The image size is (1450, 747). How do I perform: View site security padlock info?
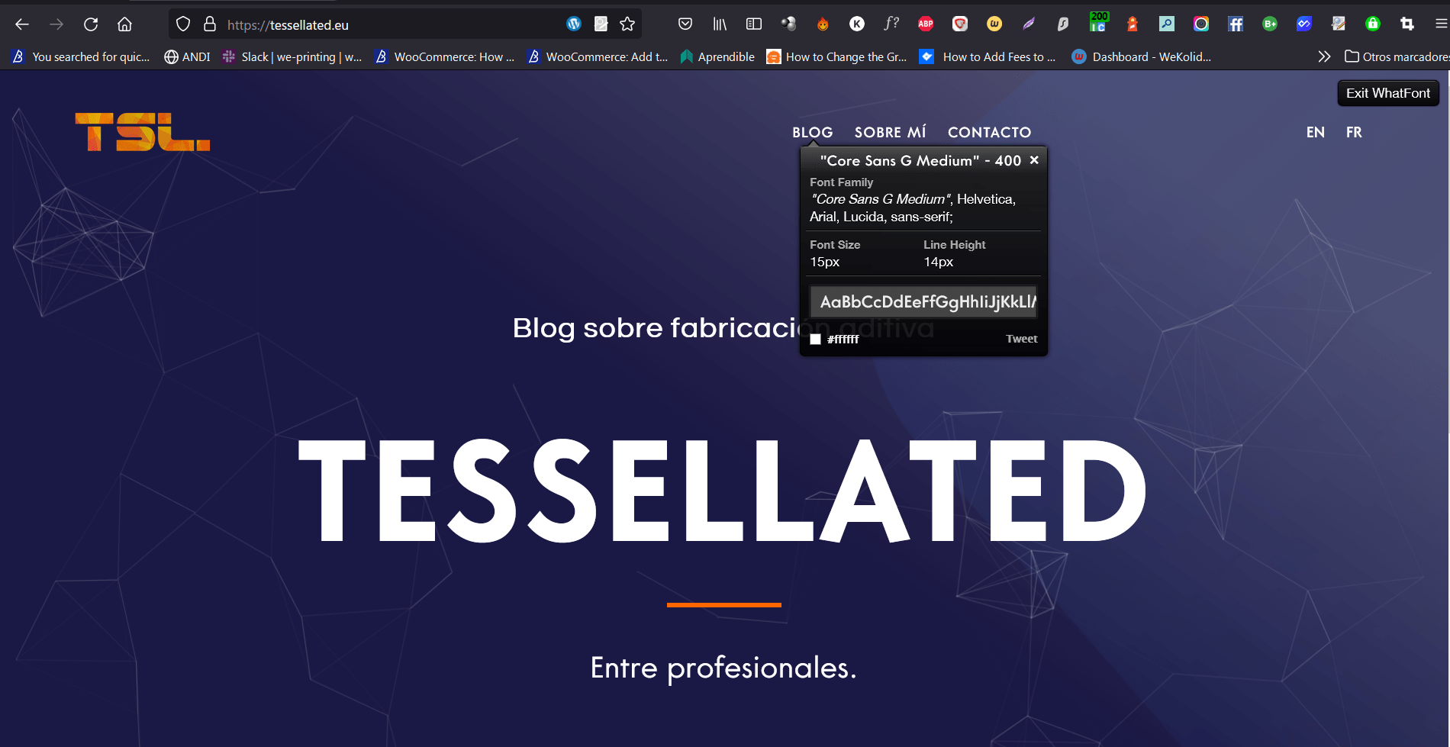210,24
